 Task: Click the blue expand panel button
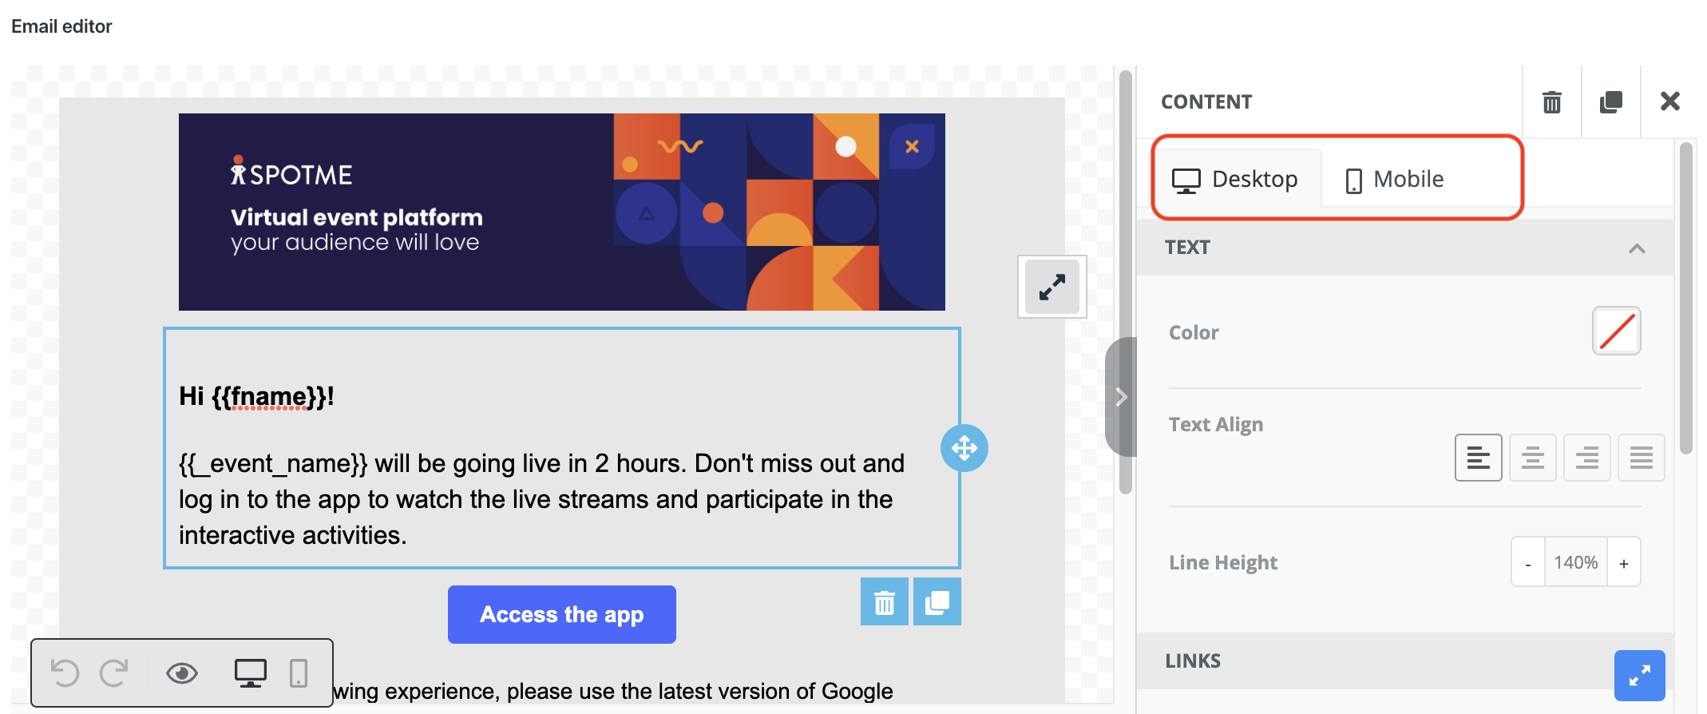click(x=1640, y=676)
